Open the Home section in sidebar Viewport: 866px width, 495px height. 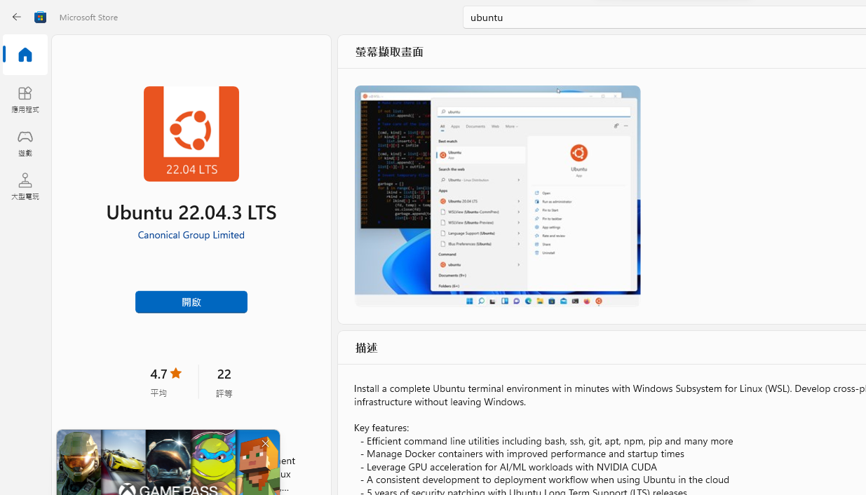25,55
